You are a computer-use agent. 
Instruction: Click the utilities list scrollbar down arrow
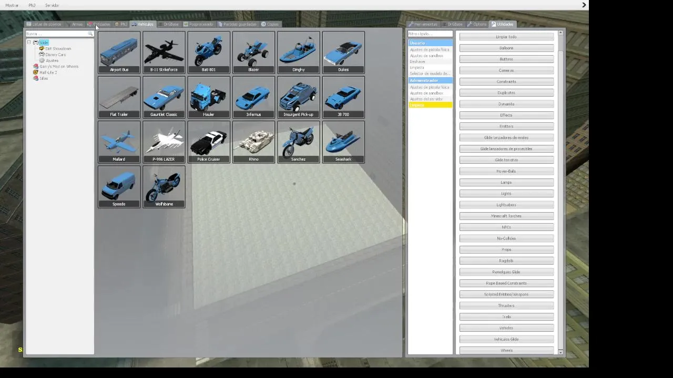point(560,352)
